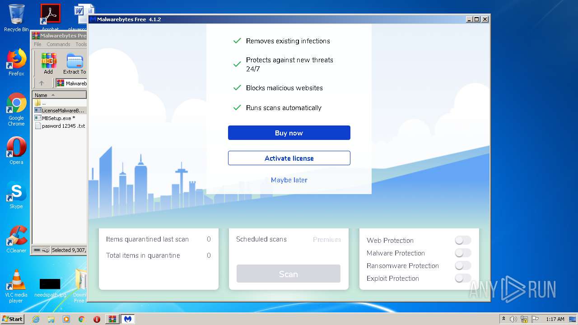578x325 pixels.
Task: Select LicenseMalwareB... file in WinRAR
Action: pyautogui.click(x=59, y=110)
